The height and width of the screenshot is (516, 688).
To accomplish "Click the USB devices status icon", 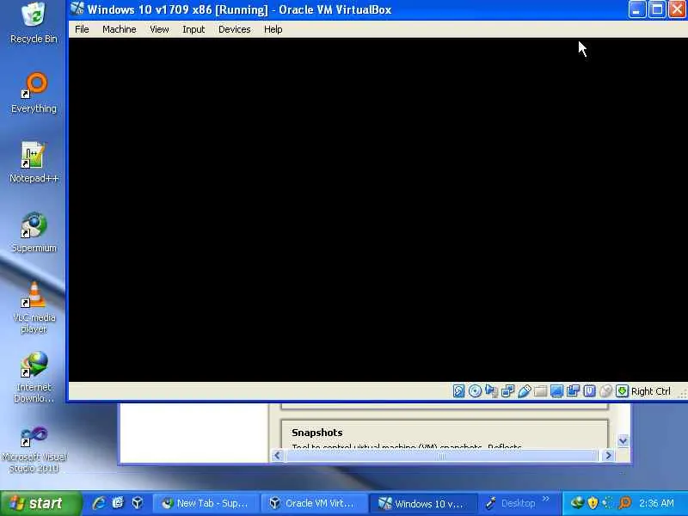I will (524, 391).
